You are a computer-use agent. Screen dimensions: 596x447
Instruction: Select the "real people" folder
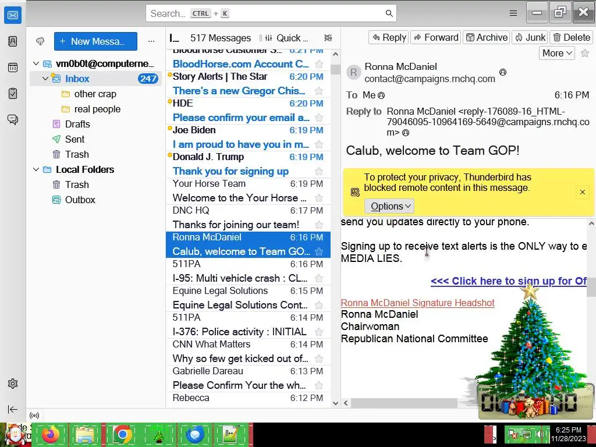(x=97, y=109)
